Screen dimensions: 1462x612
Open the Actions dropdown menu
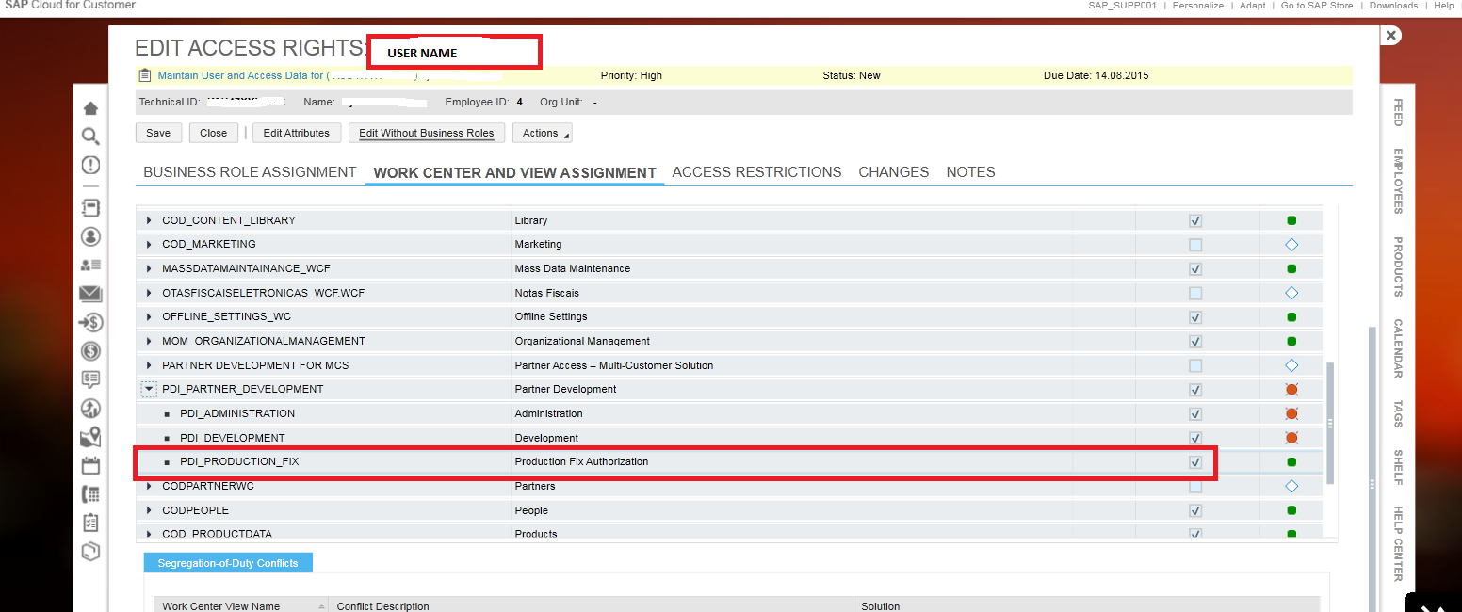coord(542,133)
